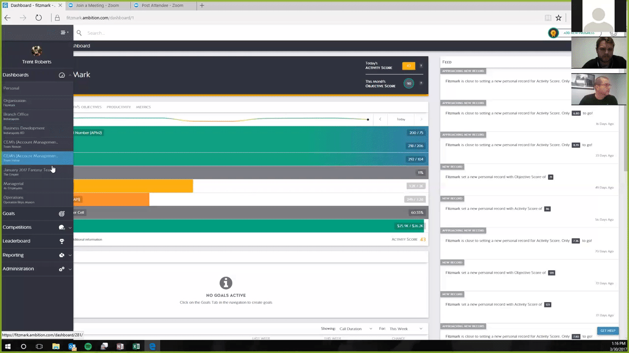Image resolution: width=629 pixels, height=353 pixels.
Task: Switch to Post Attendee Zoom tab
Action: click(x=162, y=5)
